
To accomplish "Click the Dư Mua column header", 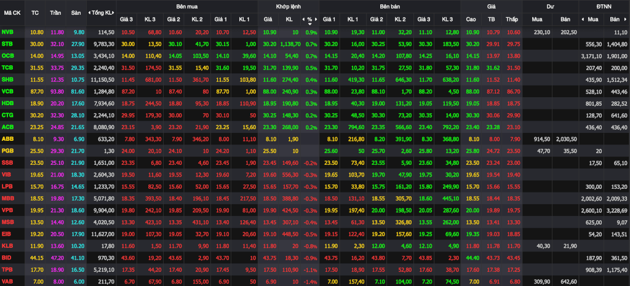I will [536, 19].
